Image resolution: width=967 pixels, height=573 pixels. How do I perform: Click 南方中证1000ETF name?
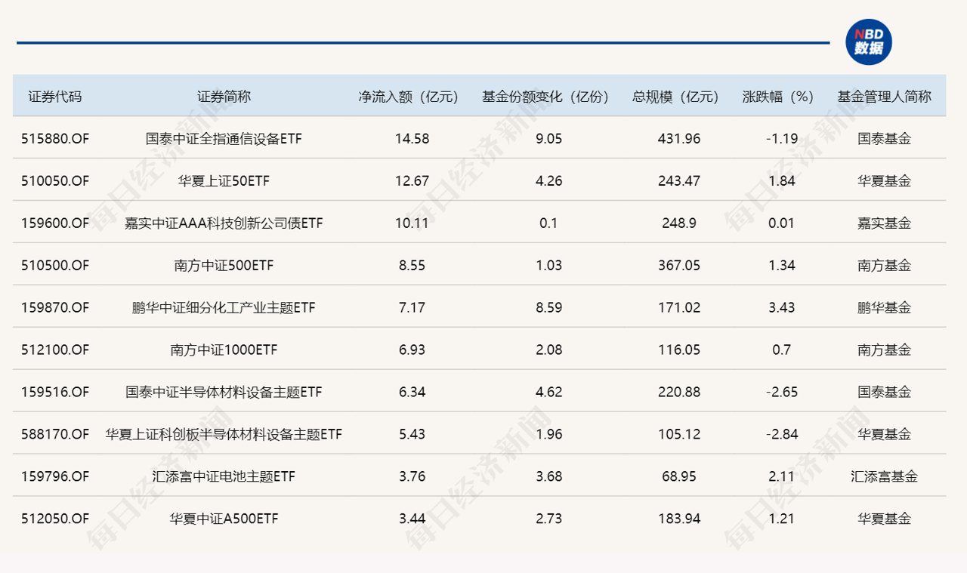(224, 350)
